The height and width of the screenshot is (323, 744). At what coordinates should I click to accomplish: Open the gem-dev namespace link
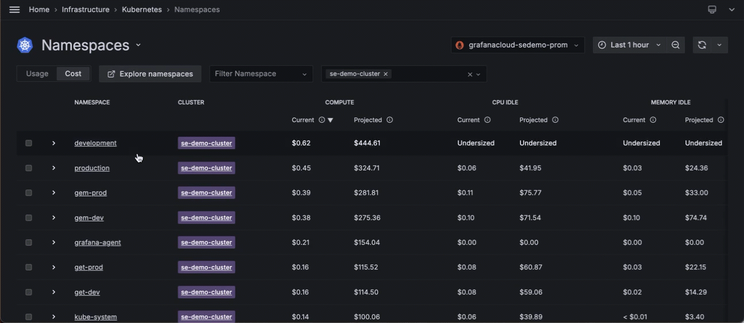[89, 218]
